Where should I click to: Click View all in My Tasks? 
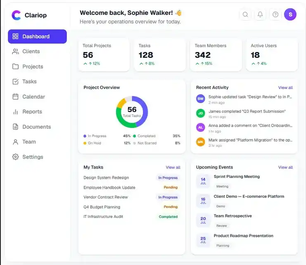pos(173,167)
